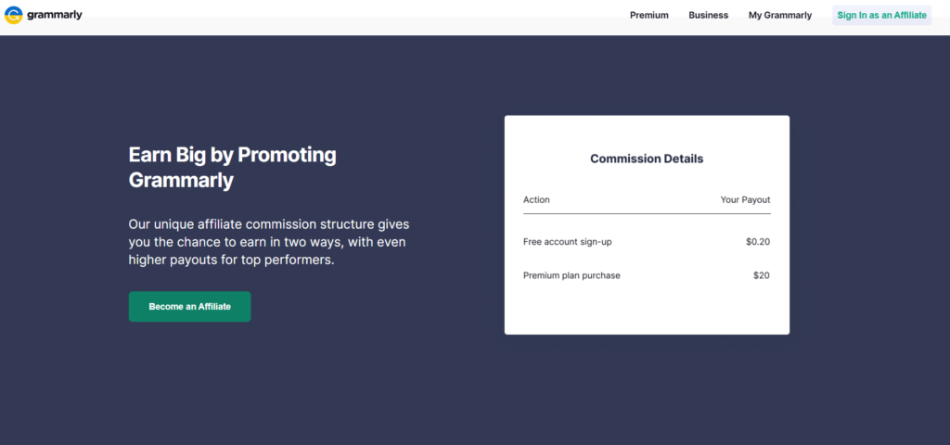Click the Free account sign-up row label
Screen dimensions: 950x445
click(x=567, y=242)
